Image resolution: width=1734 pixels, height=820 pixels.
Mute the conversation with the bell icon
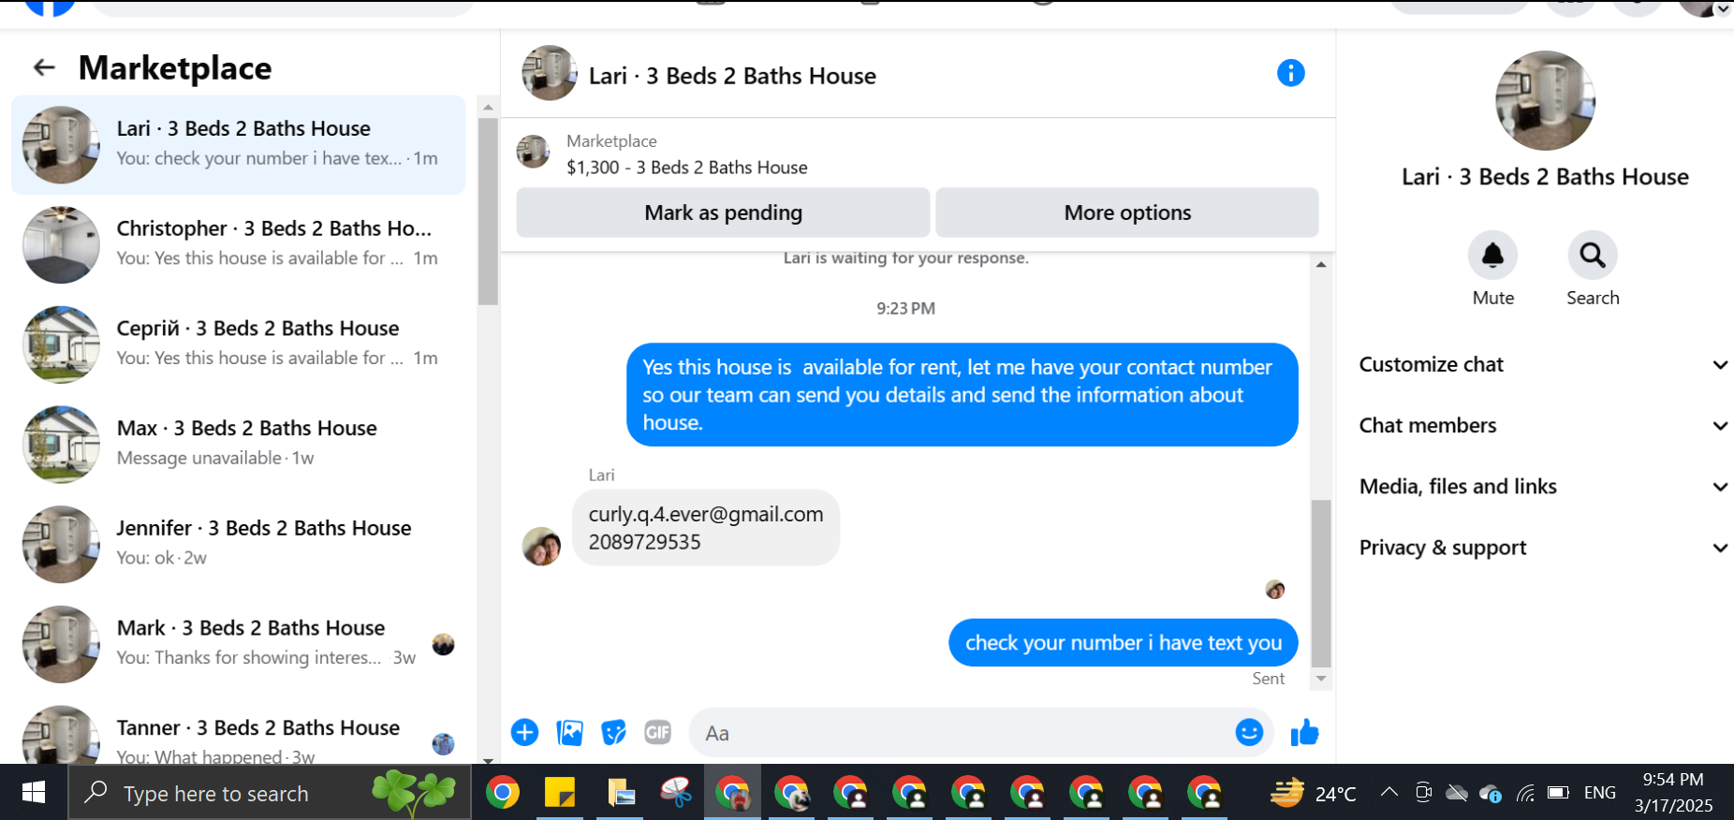tap(1492, 255)
